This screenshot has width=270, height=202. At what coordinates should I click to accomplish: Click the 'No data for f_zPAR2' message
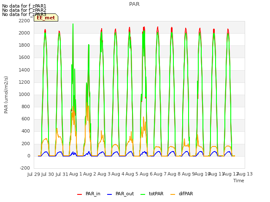pyautogui.click(x=24, y=10)
